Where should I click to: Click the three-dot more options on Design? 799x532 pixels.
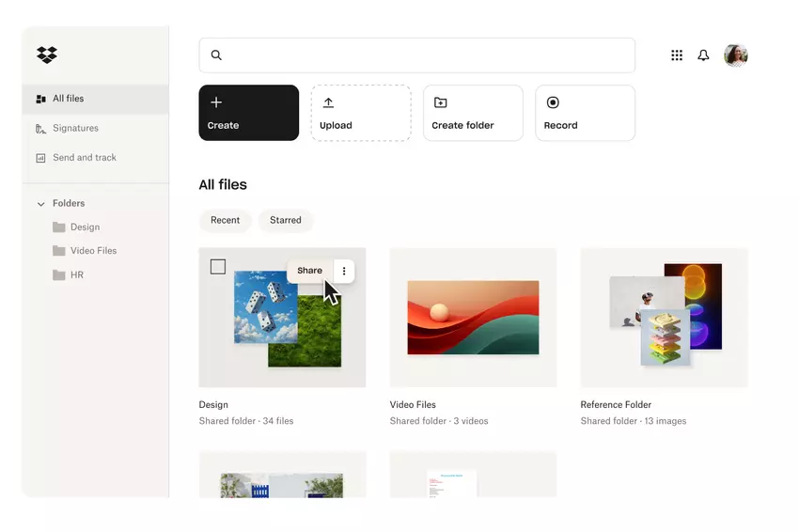pos(344,271)
